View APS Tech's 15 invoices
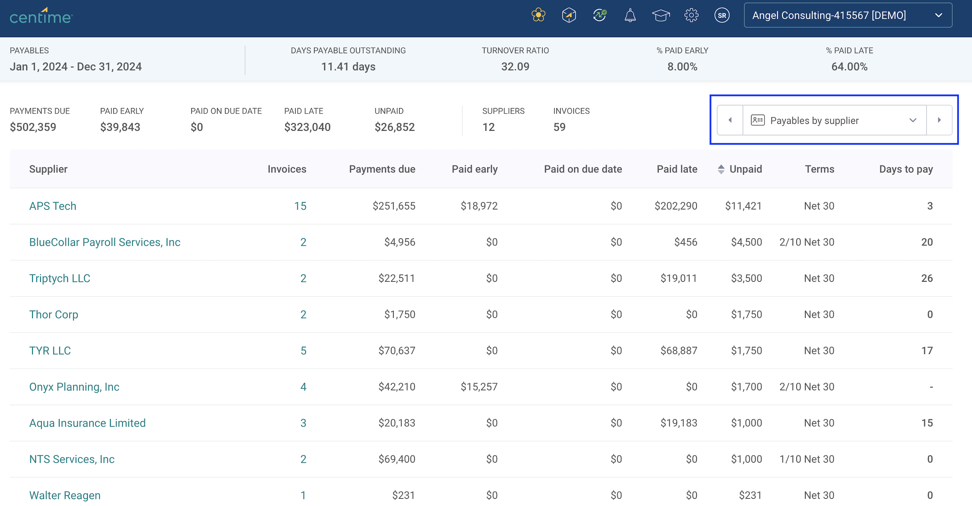 pos(300,206)
